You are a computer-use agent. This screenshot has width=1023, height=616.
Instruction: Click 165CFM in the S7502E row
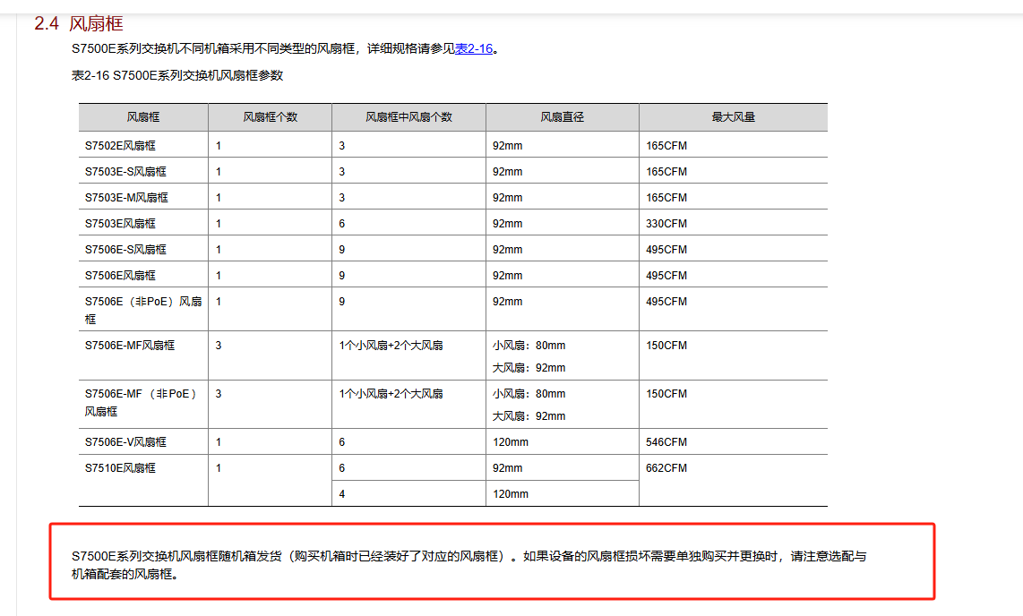tap(666, 146)
